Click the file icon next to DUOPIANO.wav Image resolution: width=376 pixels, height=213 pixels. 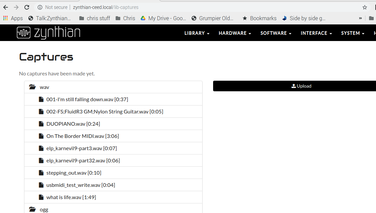click(x=41, y=123)
